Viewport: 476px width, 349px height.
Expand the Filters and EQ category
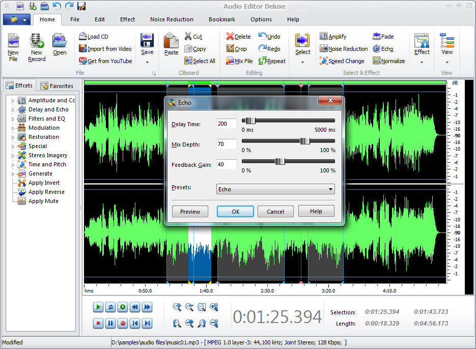pos(13,119)
